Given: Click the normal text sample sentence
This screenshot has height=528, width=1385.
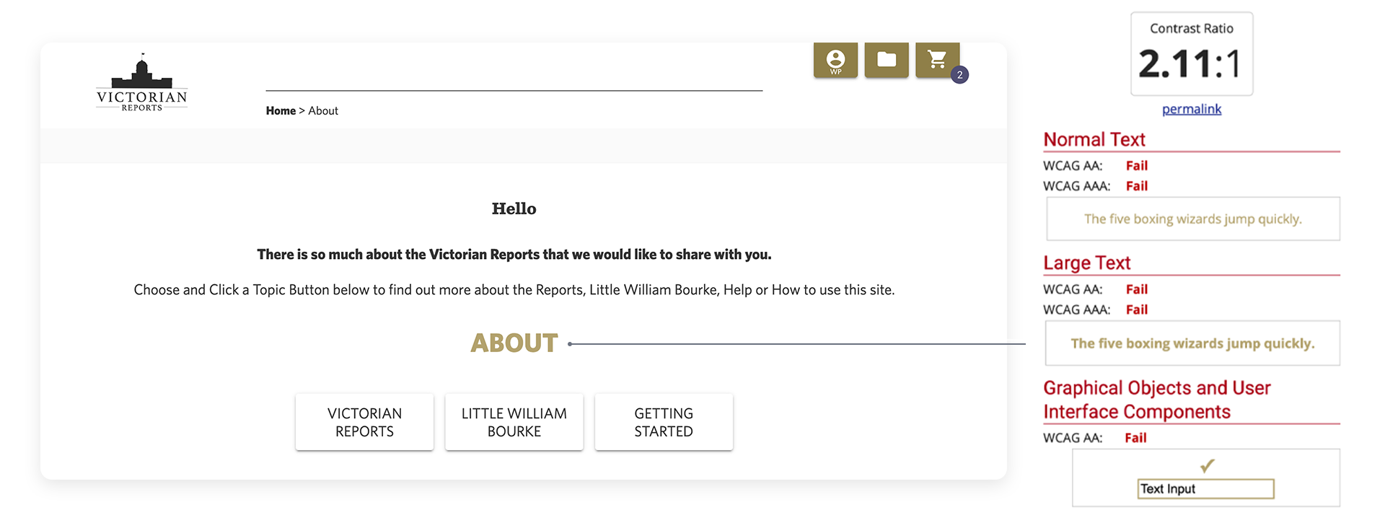Looking at the screenshot, I should pyautogui.click(x=1192, y=219).
